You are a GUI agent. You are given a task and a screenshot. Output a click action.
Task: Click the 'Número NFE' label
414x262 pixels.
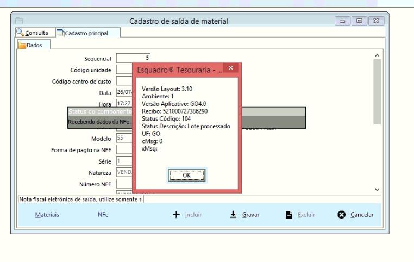[95, 184]
